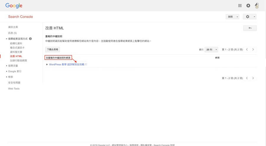Open WordPress 教學 超詳解架站攻略 link
Screen dimensions: 266x146
(68, 64)
